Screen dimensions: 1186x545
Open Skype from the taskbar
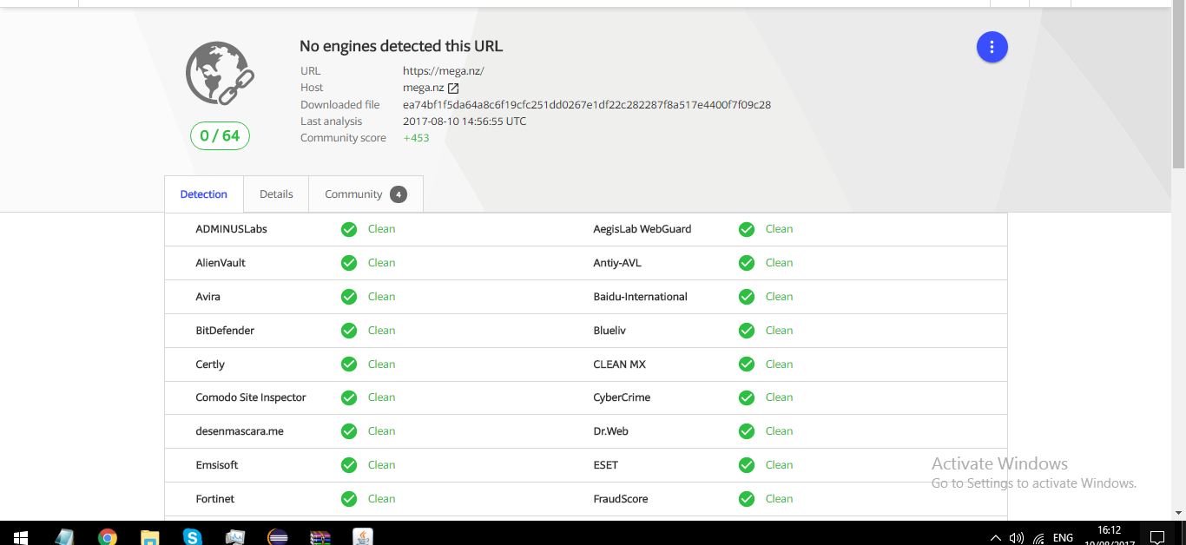click(x=193, y=537)
